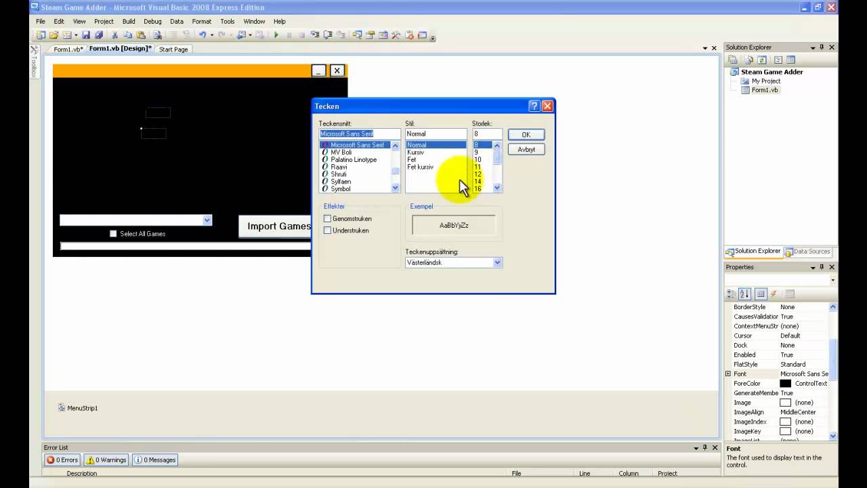
Task: Enable the Understruken checkbox
Action: pos(327,230)
